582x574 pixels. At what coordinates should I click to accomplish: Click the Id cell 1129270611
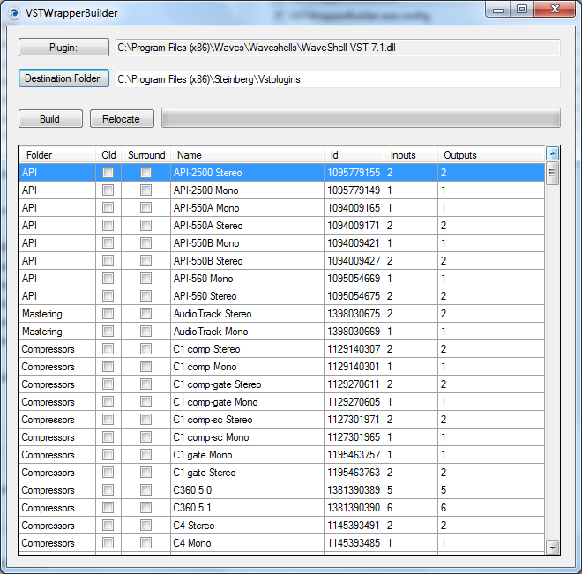point(354,384)
